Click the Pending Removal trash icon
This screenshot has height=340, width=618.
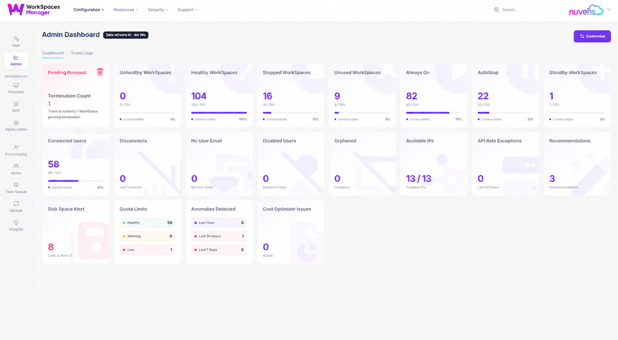100,72
